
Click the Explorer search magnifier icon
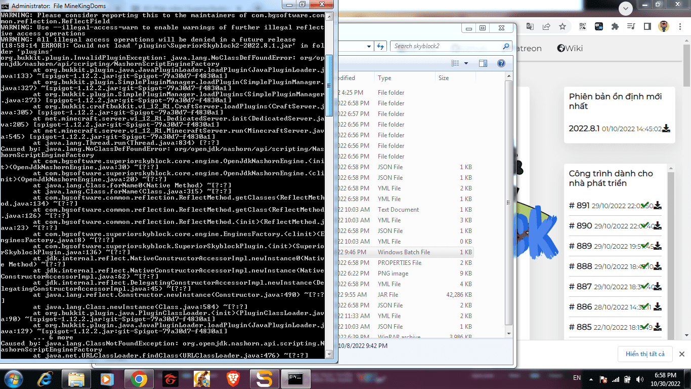click(506, 46)
